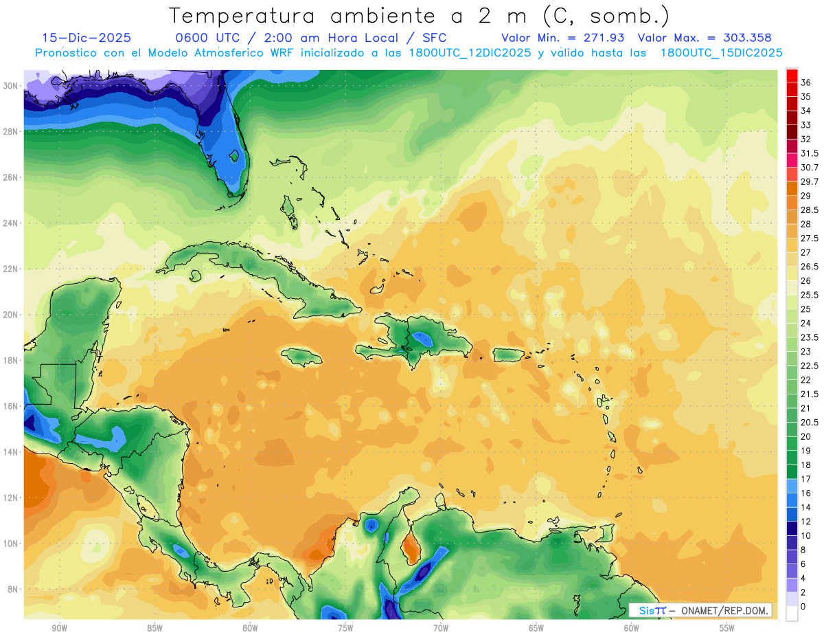Viewport: 824px width, 637px height.
Task: Click the topmost bright red legend swatch above 36
Action: tap(792, 75)
